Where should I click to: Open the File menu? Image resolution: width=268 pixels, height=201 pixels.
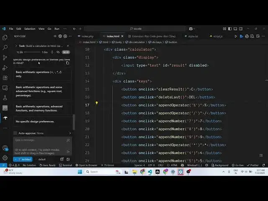(x=11, y=29)
